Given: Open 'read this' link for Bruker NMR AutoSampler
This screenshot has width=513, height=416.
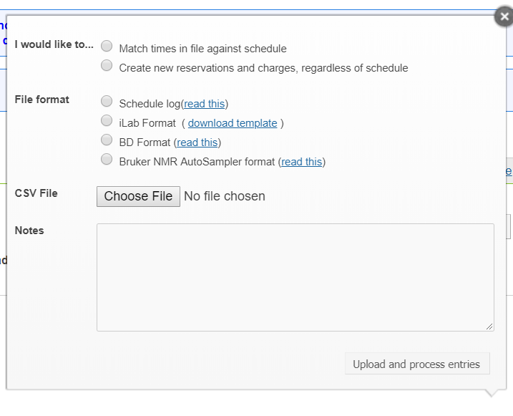Looking at the screenshot, I should (x=302, y=162).
